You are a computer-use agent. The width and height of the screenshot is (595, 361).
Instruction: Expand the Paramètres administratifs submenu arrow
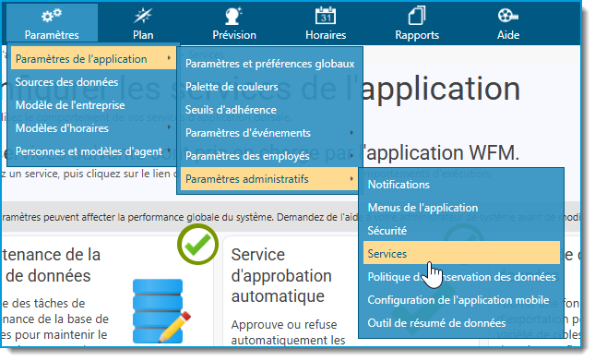click(351, 178)
